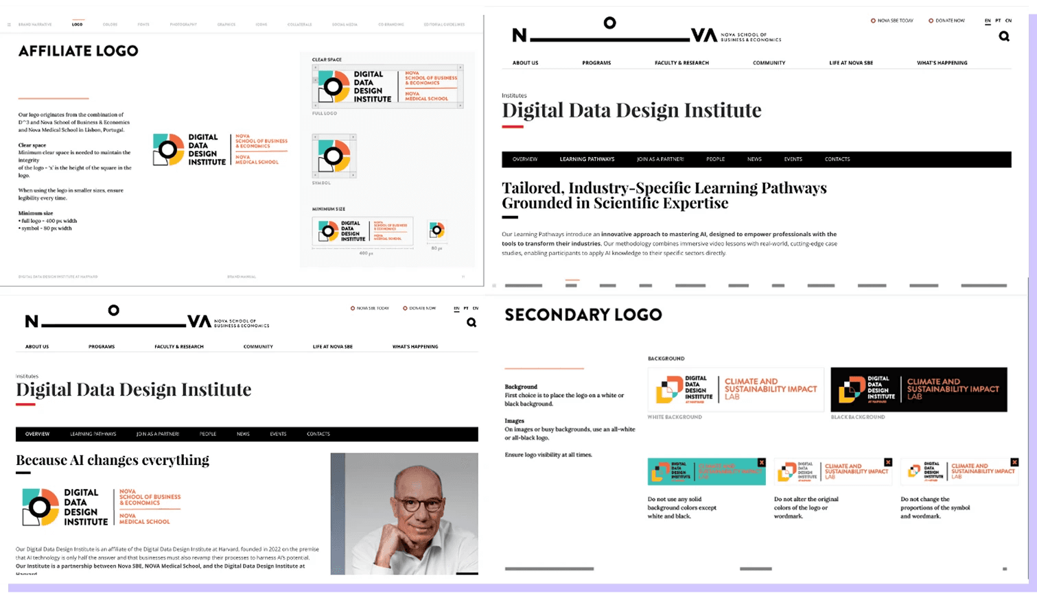Open Join as a Partner! above the Tailored Learning Pathways heading
1037x598 pixels.
coord(660,159)
